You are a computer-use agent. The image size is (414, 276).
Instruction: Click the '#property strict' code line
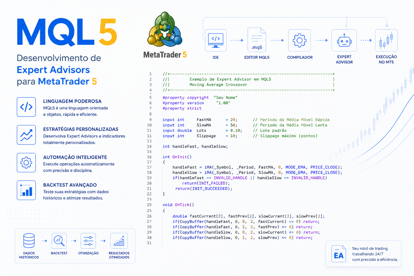pos(182,108)
